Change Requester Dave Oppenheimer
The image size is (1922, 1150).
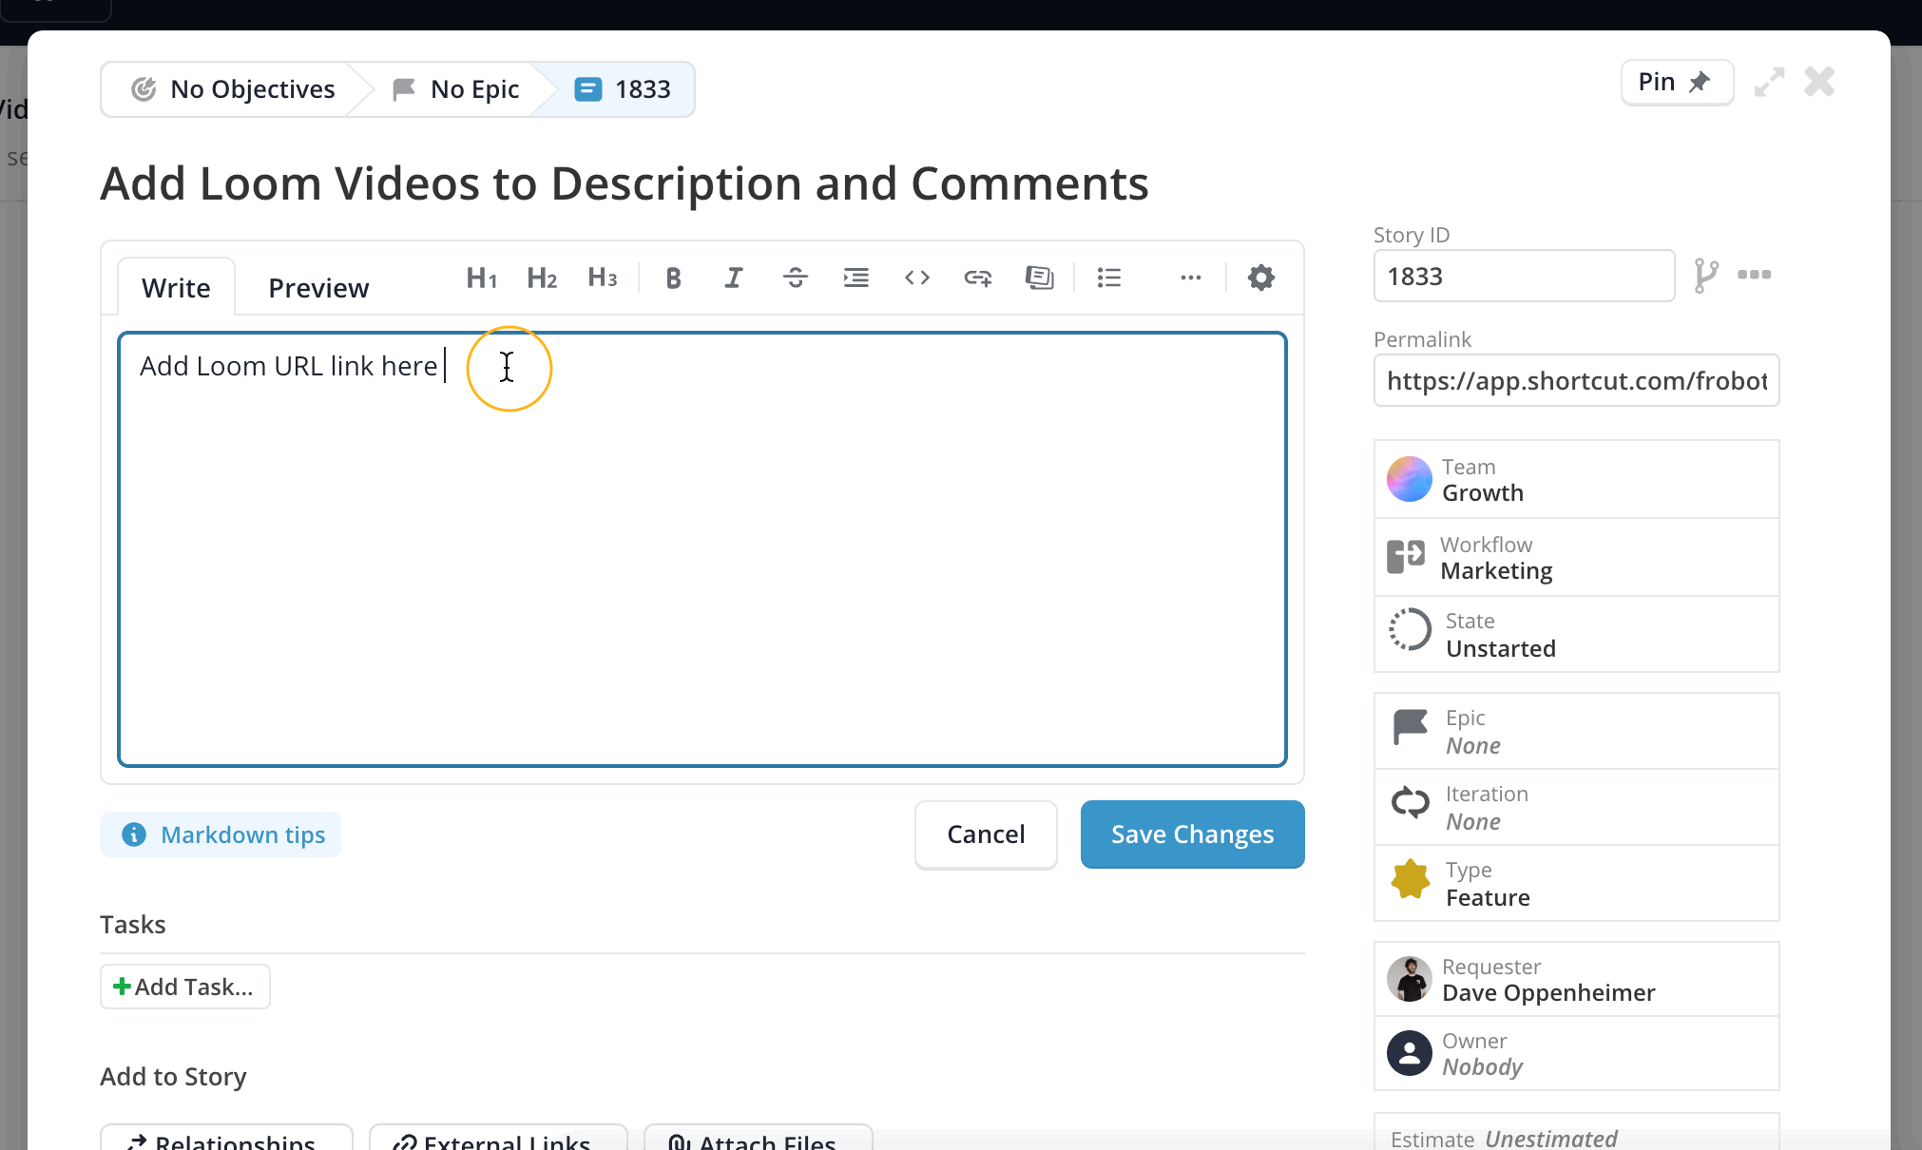pos(1576,979)
